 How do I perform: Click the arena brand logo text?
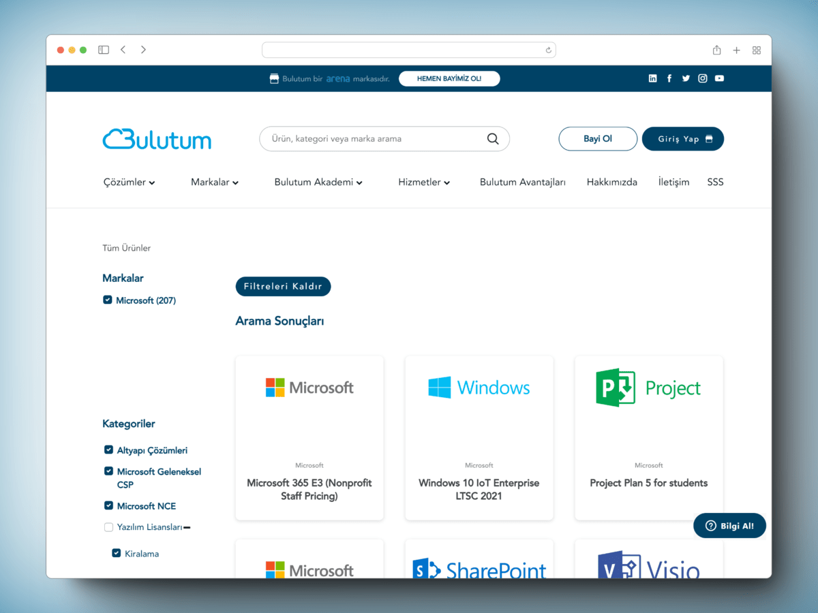[x=338, y=78]
